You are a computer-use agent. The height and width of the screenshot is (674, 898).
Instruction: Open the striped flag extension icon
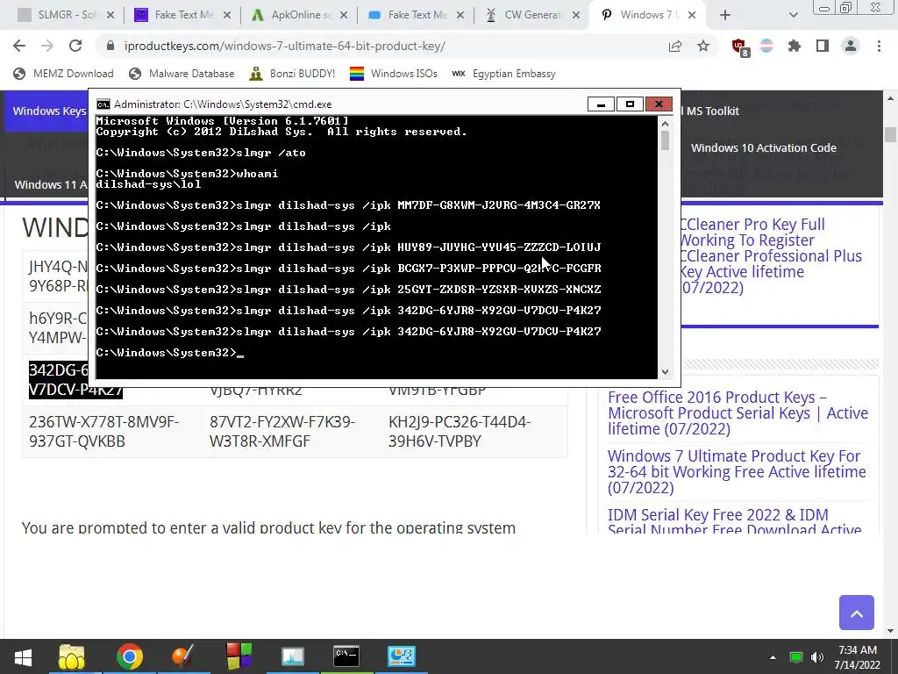766,46
